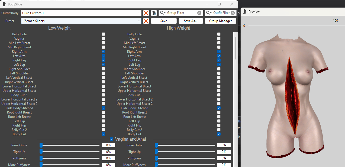The width and height of the screenshot is (345, 167).
Task: Click High Weight Puffyness slider
Action: click(x=185, y=158)
